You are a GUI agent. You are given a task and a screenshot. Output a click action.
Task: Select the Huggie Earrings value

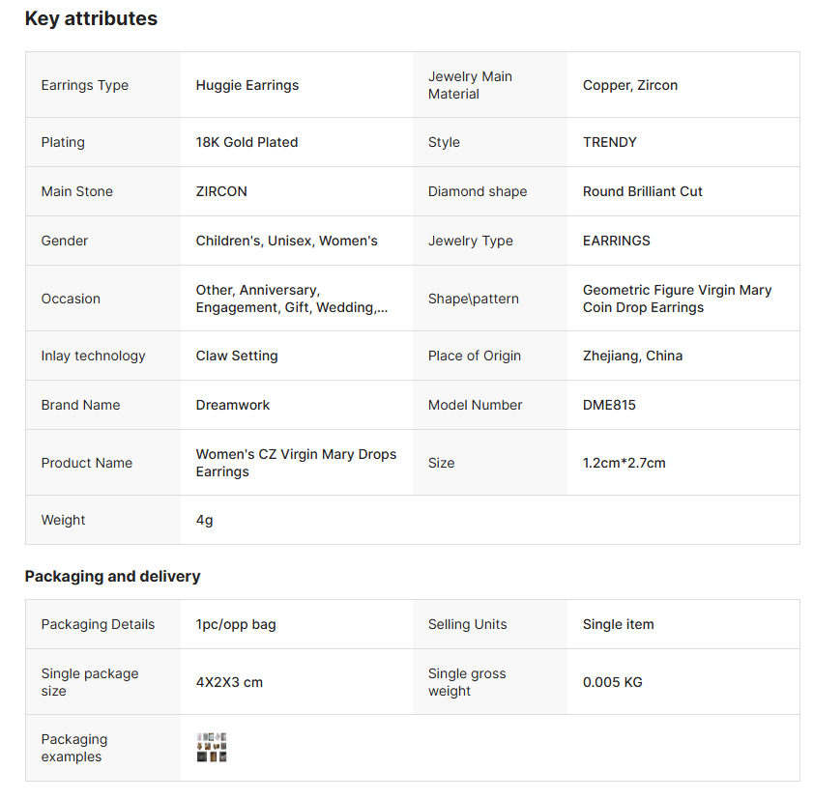coord(247,85)
